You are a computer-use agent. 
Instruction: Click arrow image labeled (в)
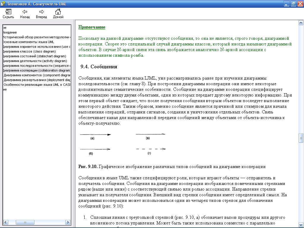click(151, 134)
